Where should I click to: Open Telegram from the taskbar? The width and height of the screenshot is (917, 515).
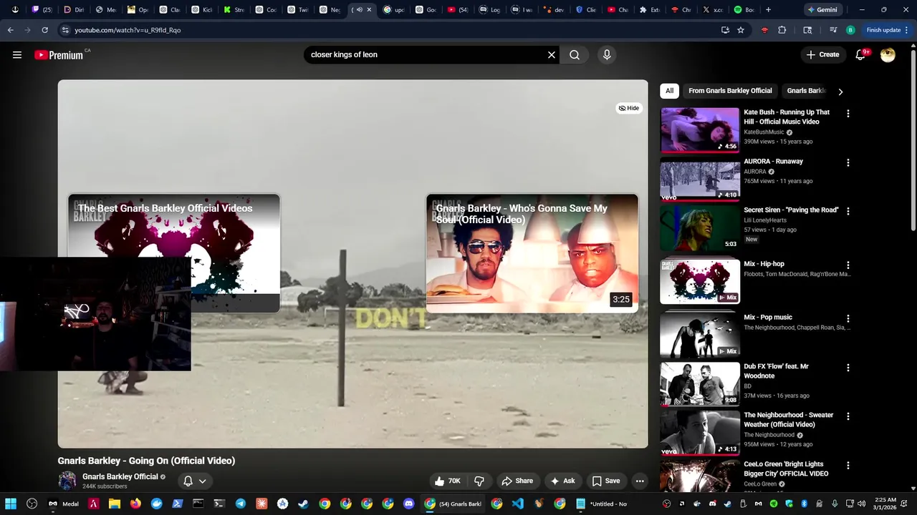(x=240, y=504)
